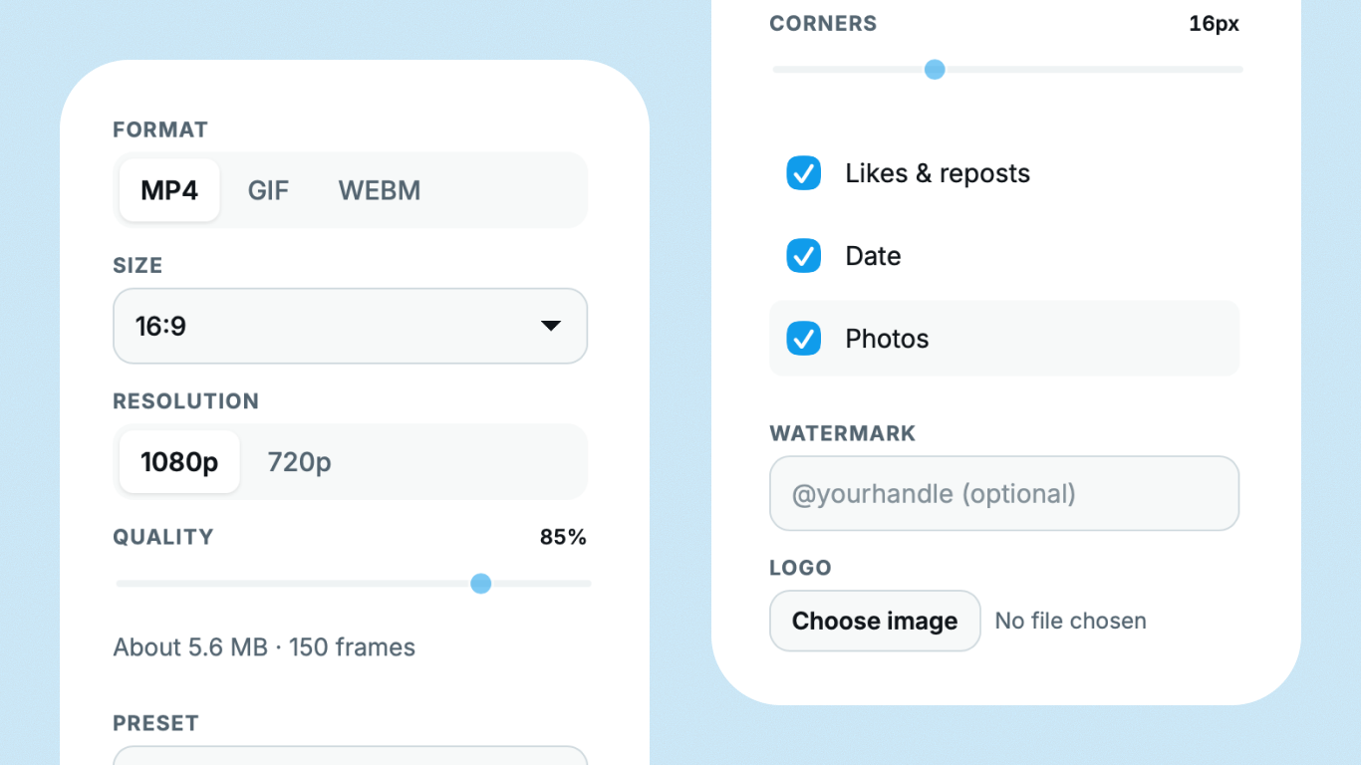Viewport: 1361px width, 765px height.
Task: Choose the WEBM format
Action: tap(380, 190)
